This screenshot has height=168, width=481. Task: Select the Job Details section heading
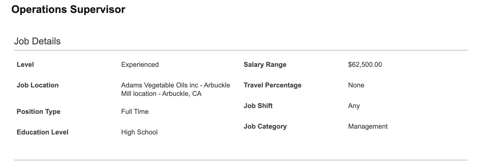37,41
